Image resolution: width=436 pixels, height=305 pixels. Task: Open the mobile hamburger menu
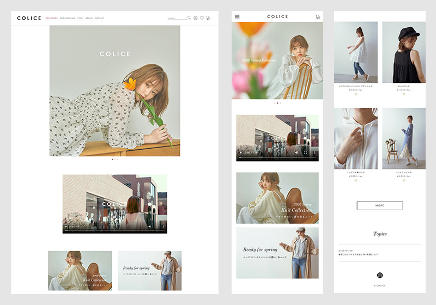tap(237, 17)
